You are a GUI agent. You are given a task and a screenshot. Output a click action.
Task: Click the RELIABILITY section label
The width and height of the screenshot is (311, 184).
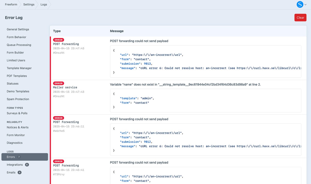[15, 122]
